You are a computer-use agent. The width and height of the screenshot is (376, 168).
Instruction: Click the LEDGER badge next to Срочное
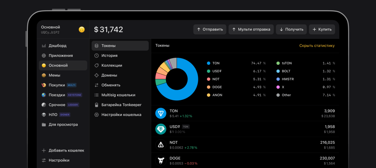tap(73, 105)
